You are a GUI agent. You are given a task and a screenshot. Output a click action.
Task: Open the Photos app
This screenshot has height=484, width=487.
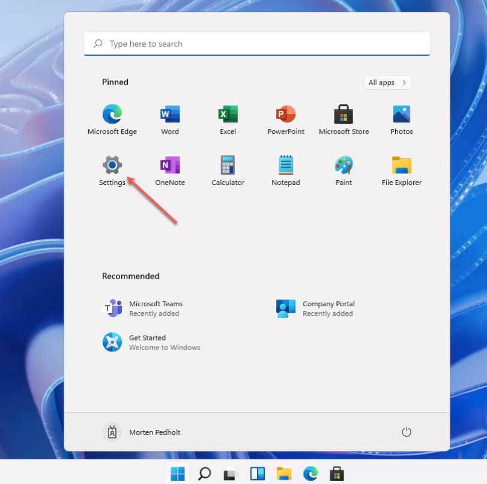402,119
